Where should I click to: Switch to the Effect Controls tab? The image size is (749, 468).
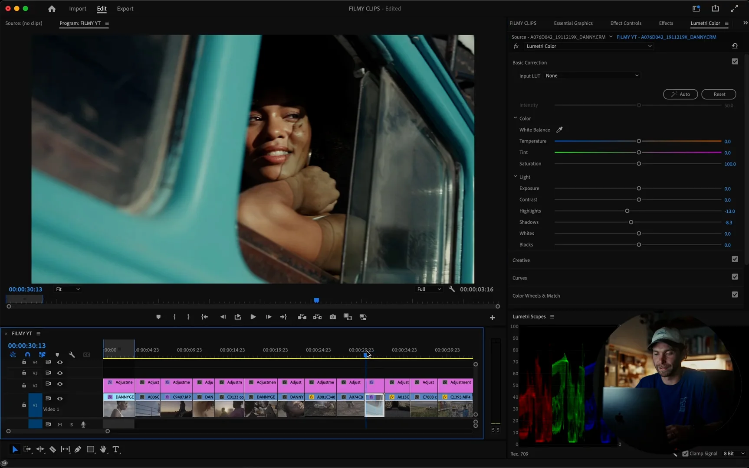click(625, 23)
